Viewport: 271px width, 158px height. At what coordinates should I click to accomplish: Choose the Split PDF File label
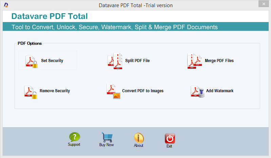[x=137, y=61]
